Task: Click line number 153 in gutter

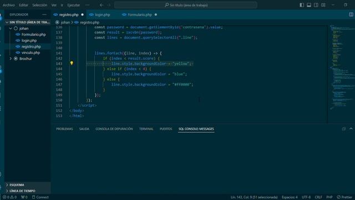Action: pyautogui.click(x=59, y=116)
